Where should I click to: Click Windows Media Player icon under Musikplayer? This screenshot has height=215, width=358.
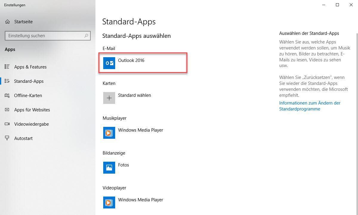click(x=109, y=133)
